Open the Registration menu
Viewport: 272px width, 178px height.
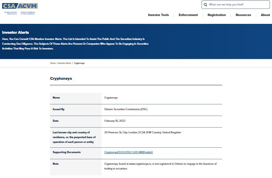click(217, 15)
